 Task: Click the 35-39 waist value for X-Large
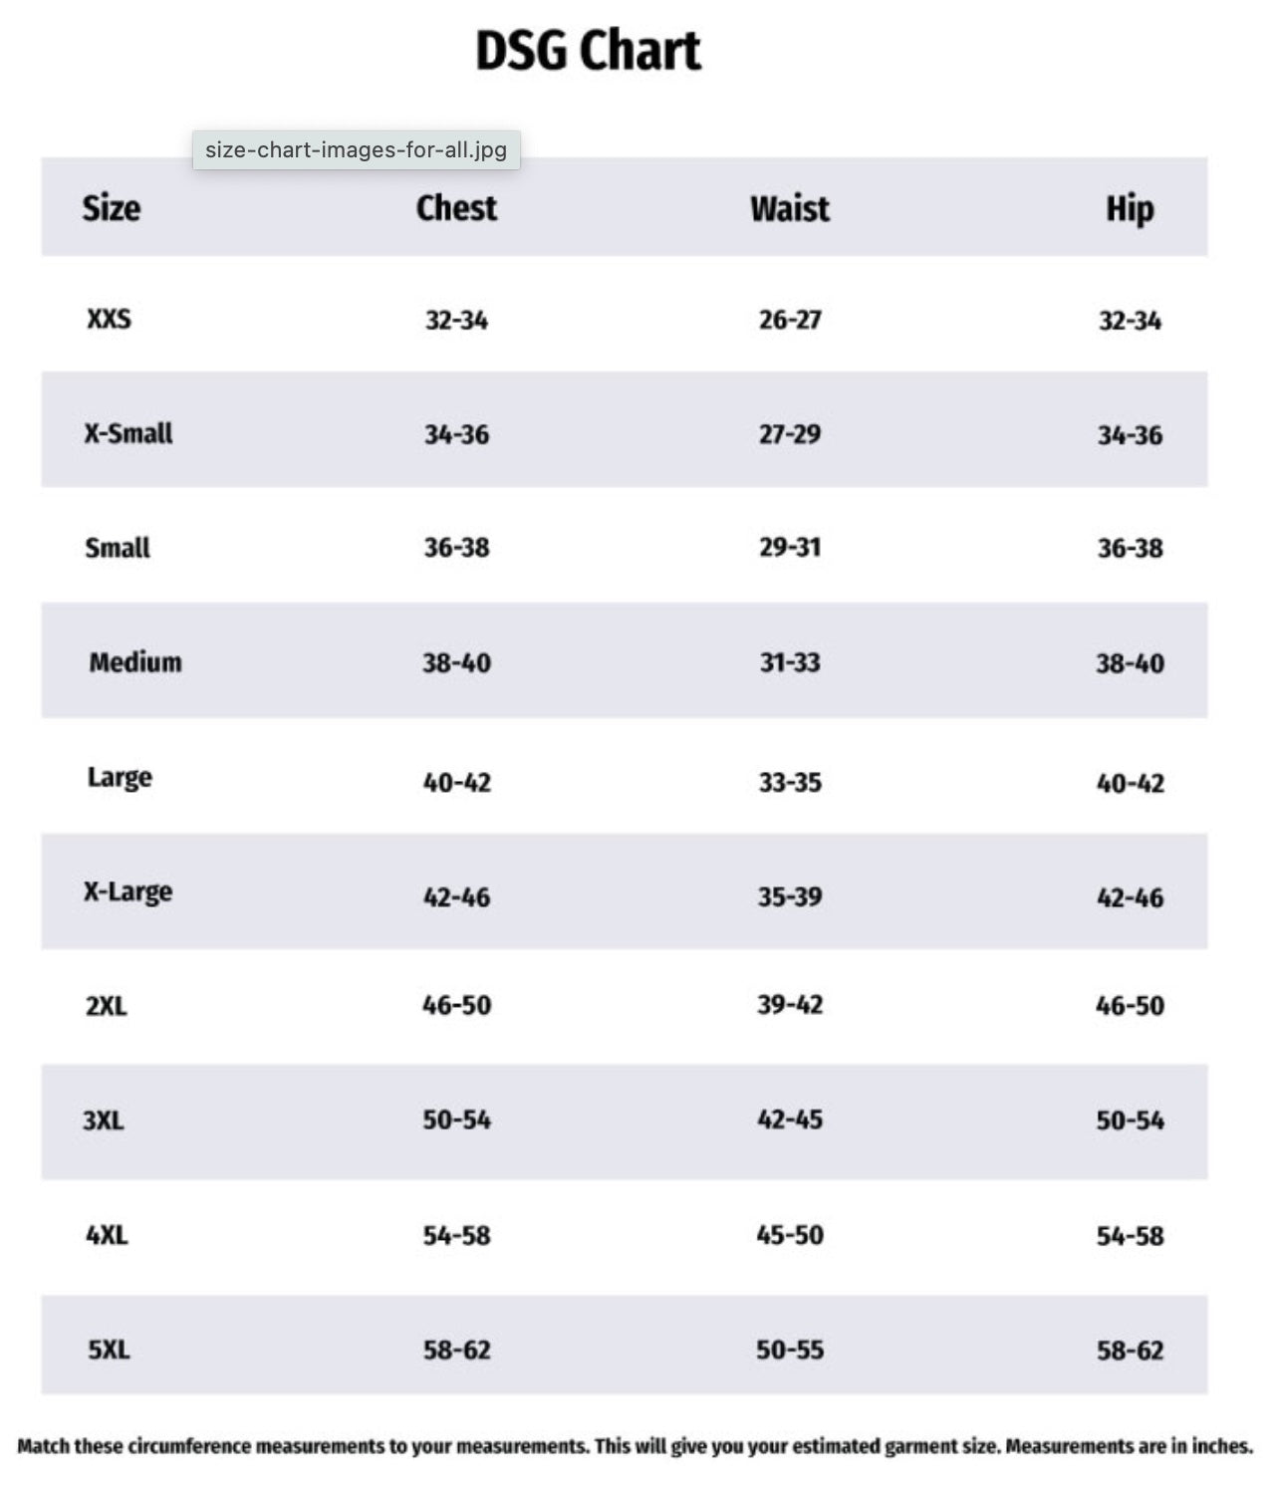click(x=790, y=896)
